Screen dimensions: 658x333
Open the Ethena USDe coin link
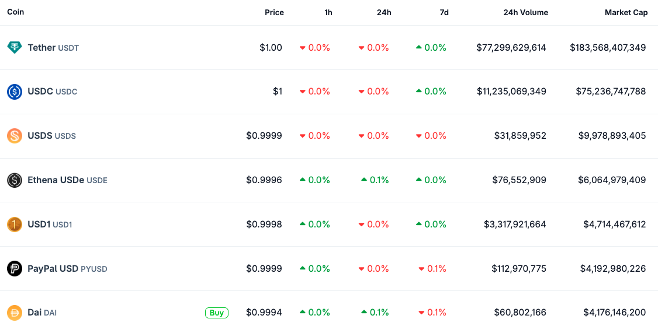(67, 180)
